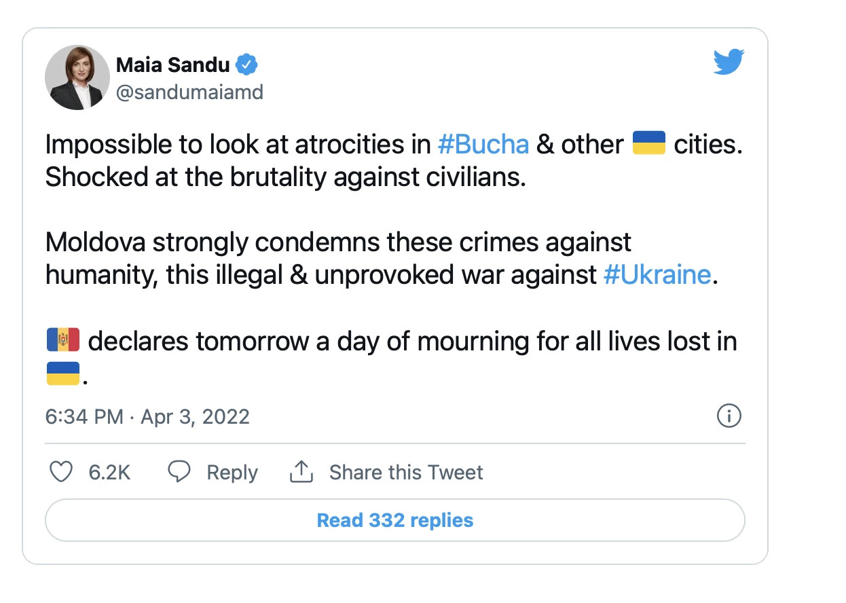The width and height of the screenshot is (846, 603).
Task: Click the 6:34 PM · Apr 3, 2022 timestamp
Action: (147, 416)
